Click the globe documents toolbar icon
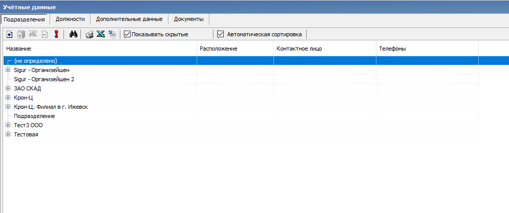Viewport: 509px width, 213px height. [112, 34]
